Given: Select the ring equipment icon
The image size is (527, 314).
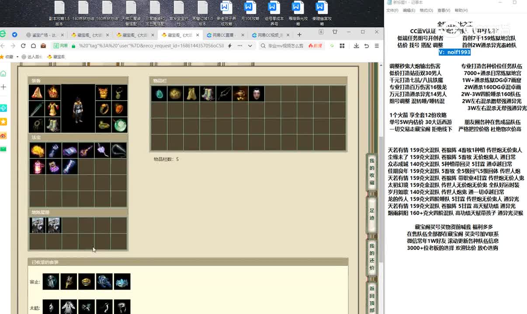Looking at the screenshot, I should pos(104,109).
